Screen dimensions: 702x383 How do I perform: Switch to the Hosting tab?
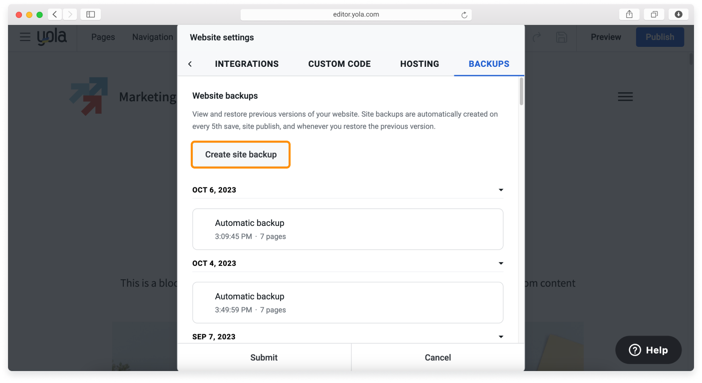(419, 64)
